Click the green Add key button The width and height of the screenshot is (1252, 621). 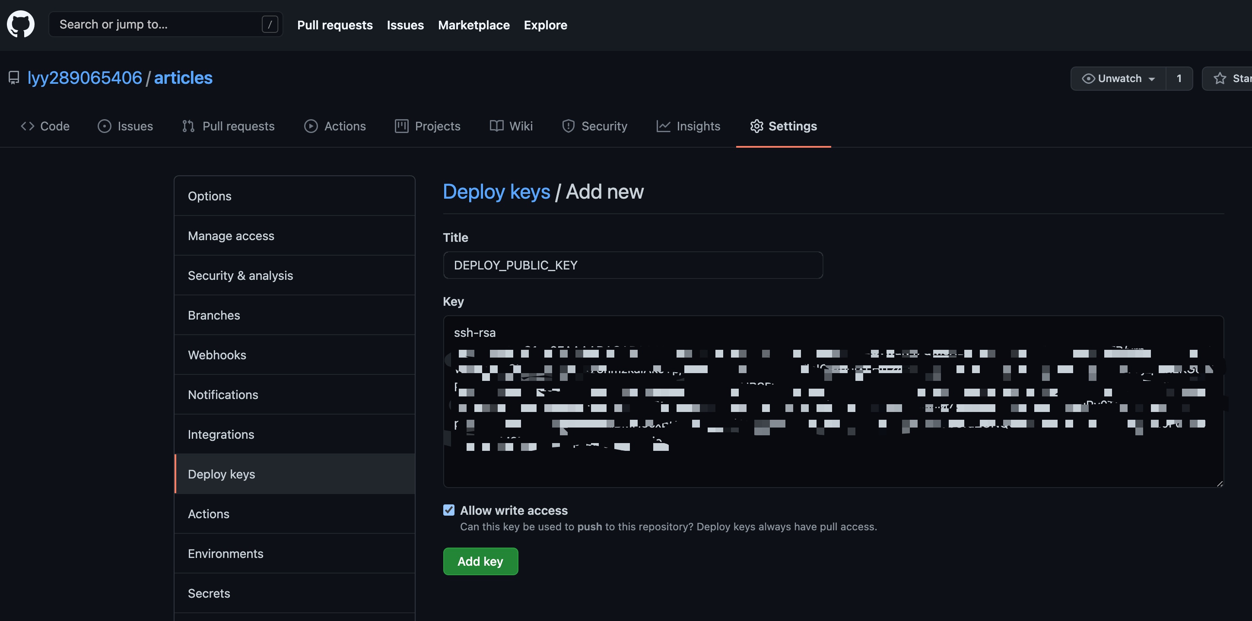pyautogui.click(x=481, y=561)
